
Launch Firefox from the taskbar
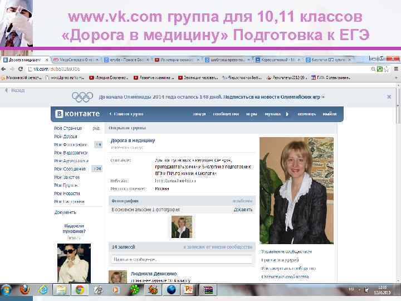25,290
